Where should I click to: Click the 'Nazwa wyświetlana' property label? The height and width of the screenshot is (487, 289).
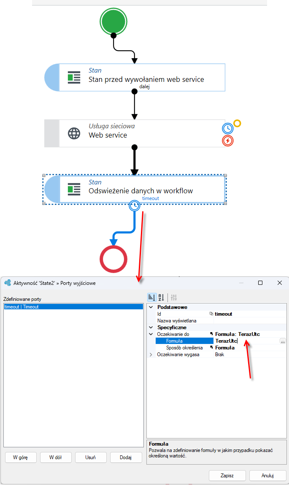(177, 321)
